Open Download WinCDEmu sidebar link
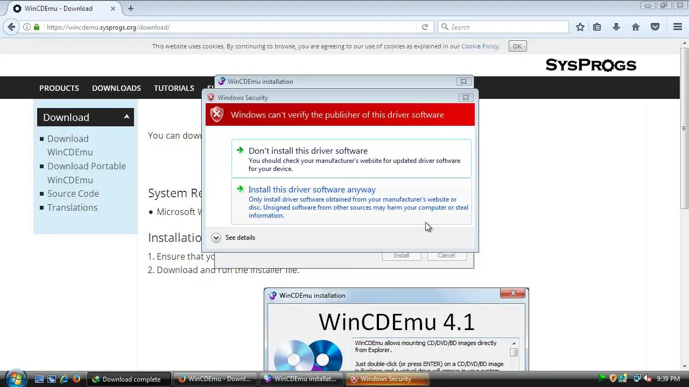 pos(70,145)
